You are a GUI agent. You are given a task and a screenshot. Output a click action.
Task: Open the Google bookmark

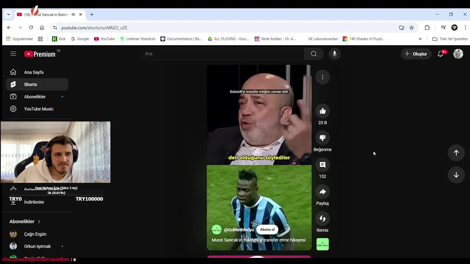[80, 39]
